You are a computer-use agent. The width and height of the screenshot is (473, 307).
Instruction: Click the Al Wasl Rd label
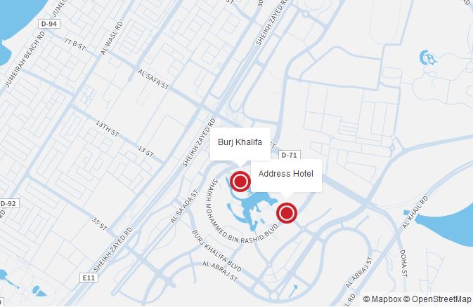point(112,38)
